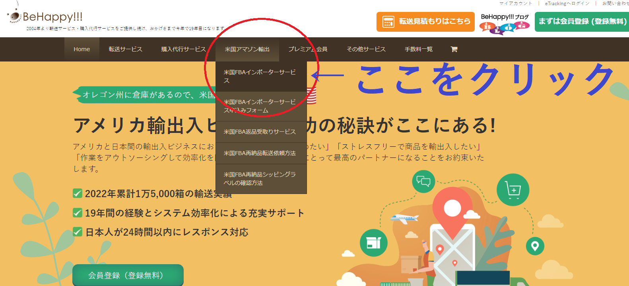Select 米国FBAインポーターサービス申込みフォーム entry

[261, 106]
